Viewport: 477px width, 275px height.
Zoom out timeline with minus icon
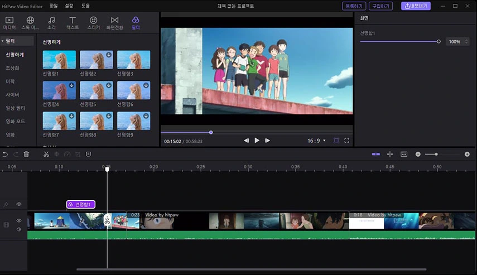(x=418, y=154)
